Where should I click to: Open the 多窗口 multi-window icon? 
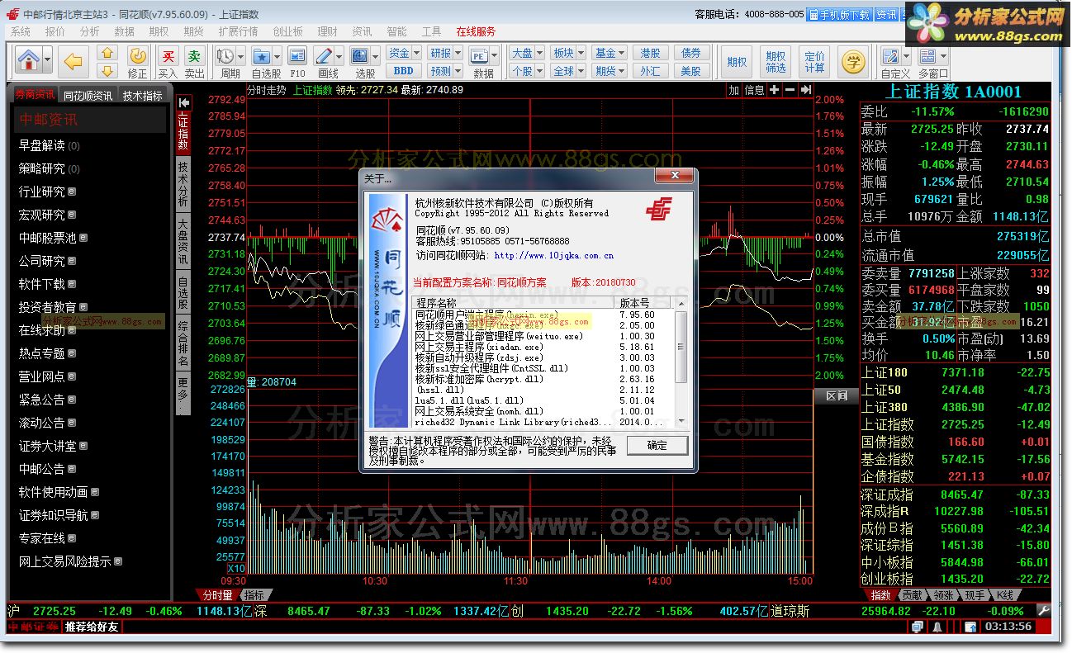tap(927, 55)
